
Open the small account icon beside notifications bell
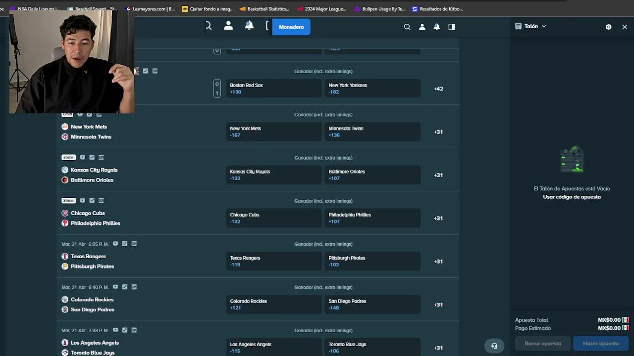[422, 27]
